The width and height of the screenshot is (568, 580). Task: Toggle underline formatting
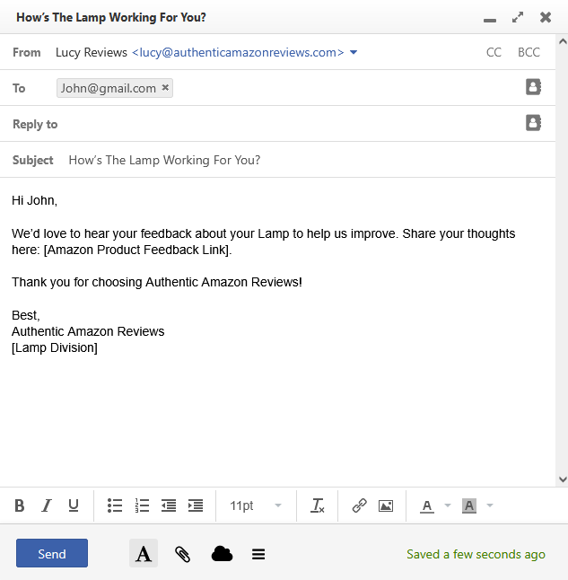point(74,505)
